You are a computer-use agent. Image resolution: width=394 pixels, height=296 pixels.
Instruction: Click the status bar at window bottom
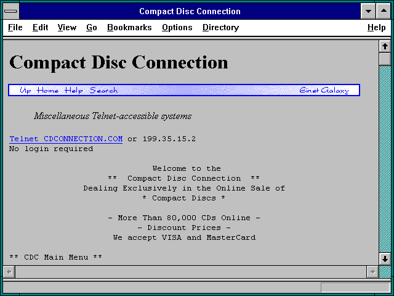(x=196, y=287)
